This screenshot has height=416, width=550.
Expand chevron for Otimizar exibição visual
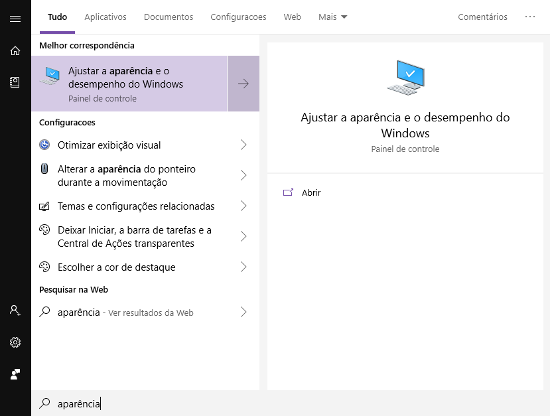(x=243, y=145)
